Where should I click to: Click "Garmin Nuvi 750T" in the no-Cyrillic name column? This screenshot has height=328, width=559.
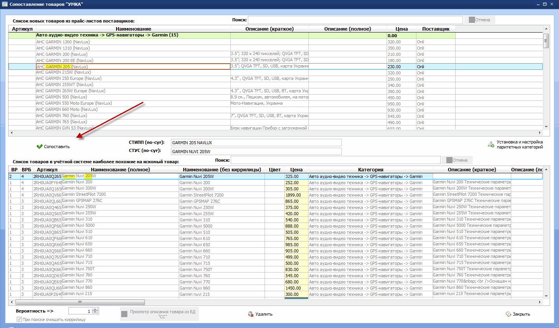tap(222, 269)
